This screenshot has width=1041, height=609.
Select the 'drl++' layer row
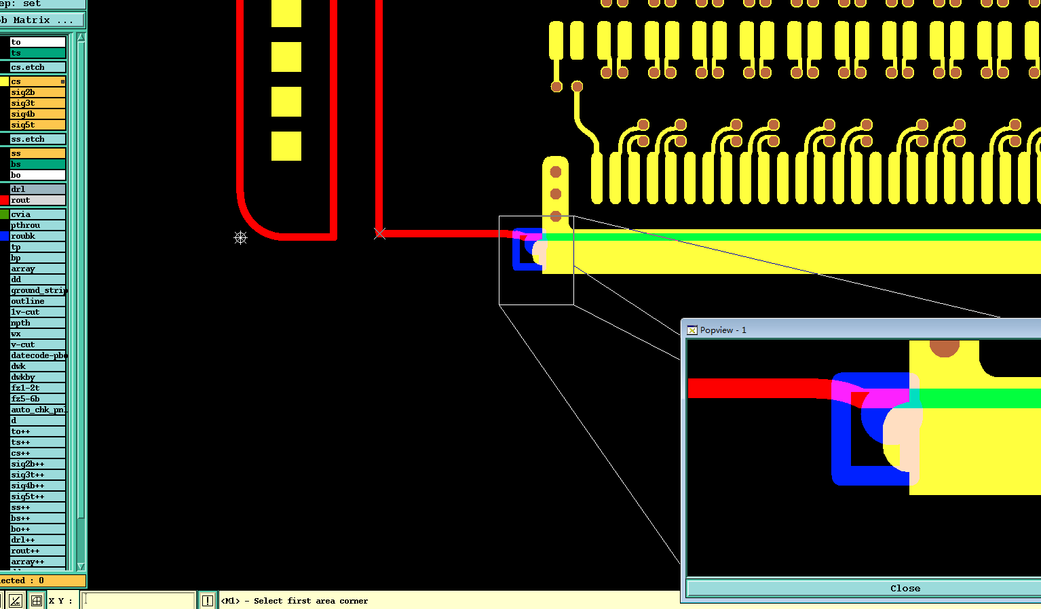coord(38,540)
